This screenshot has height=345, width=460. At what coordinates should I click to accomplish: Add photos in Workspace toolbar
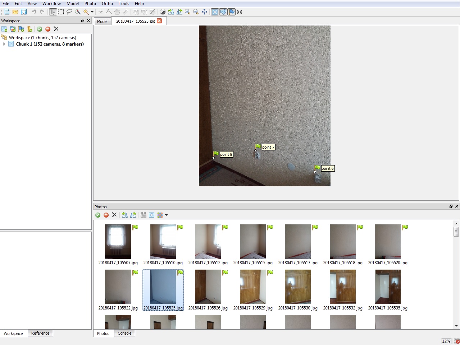click(x=13, y=29)
